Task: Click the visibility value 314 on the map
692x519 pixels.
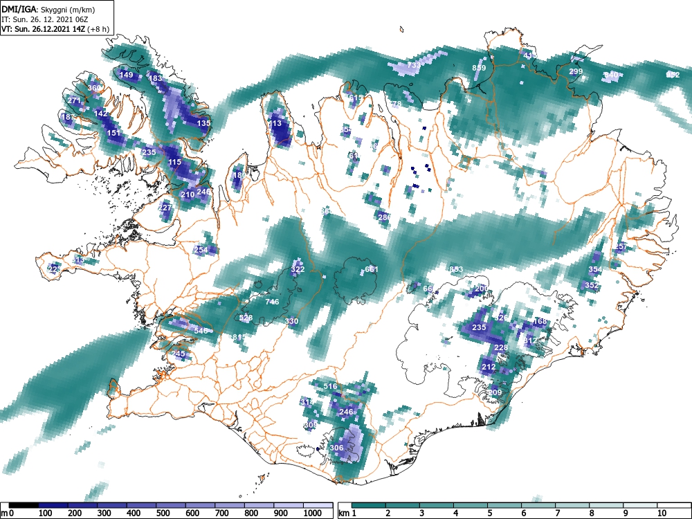Action: [x=307, y=402]
